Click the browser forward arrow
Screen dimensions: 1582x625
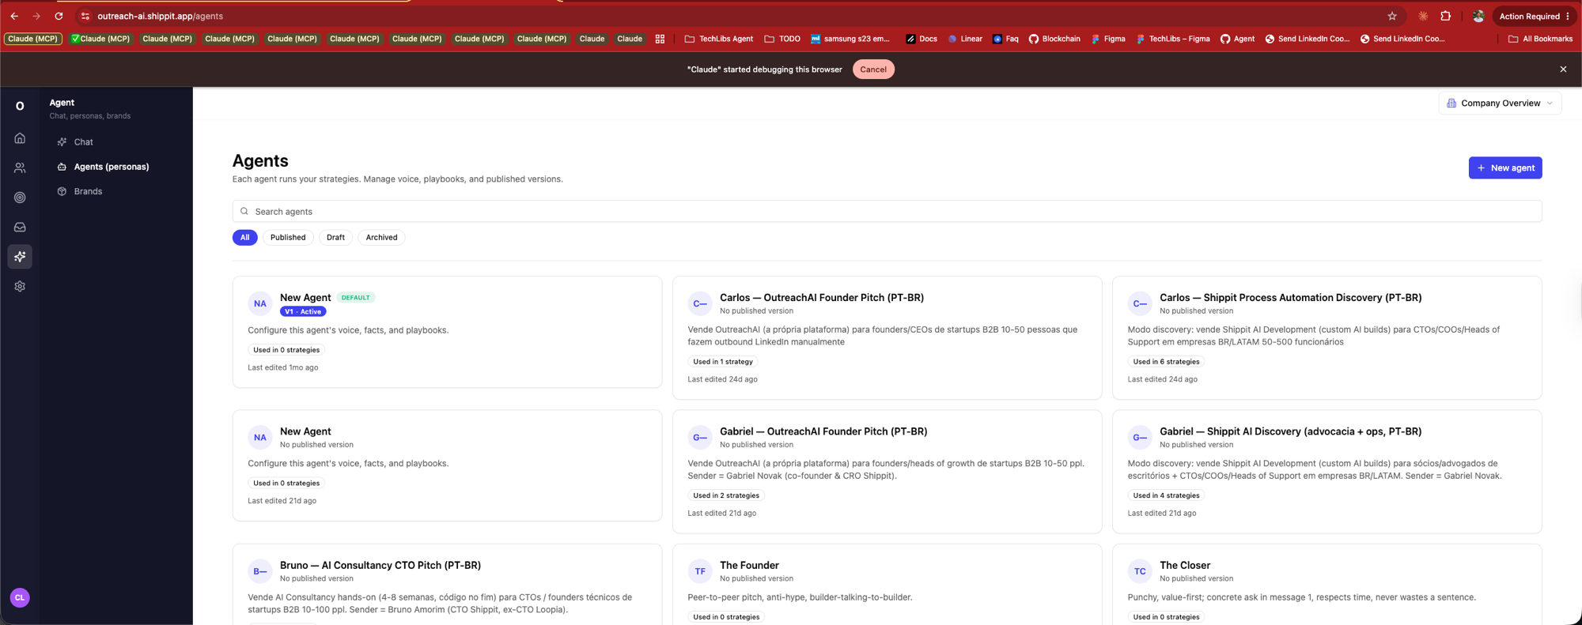tap(36, 16)
